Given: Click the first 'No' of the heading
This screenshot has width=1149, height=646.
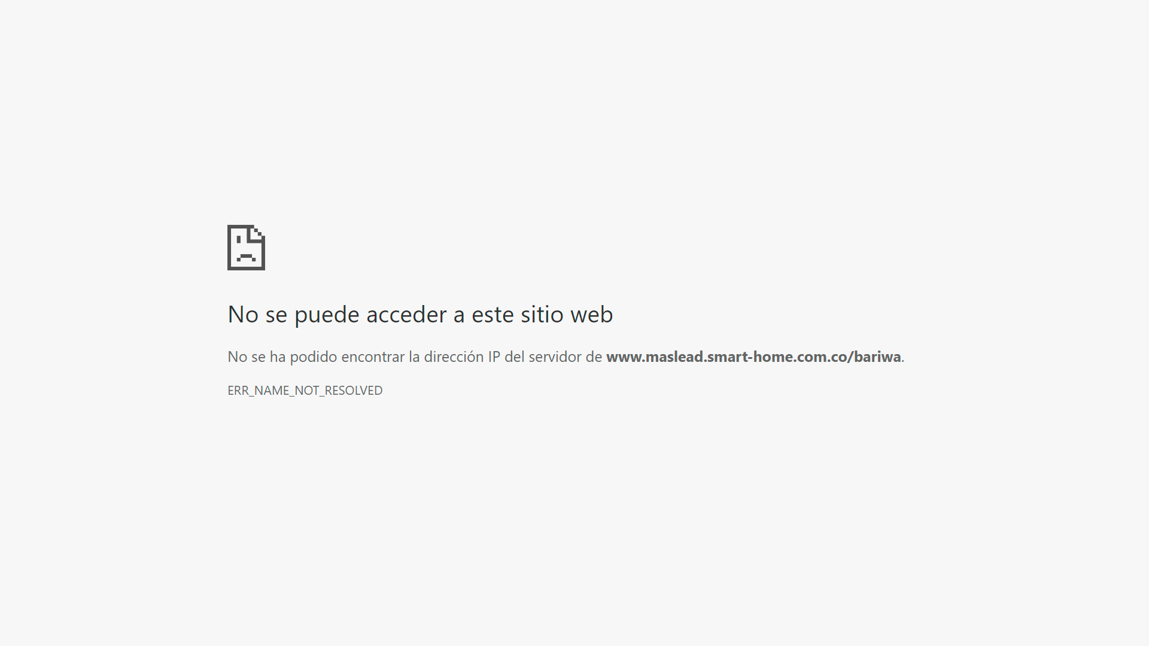Looking at the screenshot, I should [x=243, y=315].
